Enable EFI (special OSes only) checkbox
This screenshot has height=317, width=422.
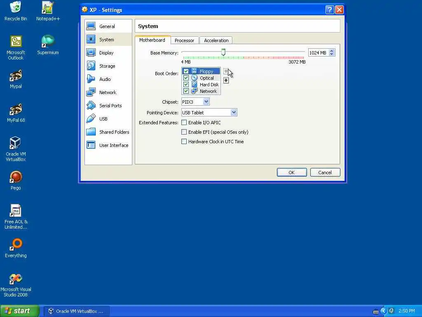coord(184,132)
